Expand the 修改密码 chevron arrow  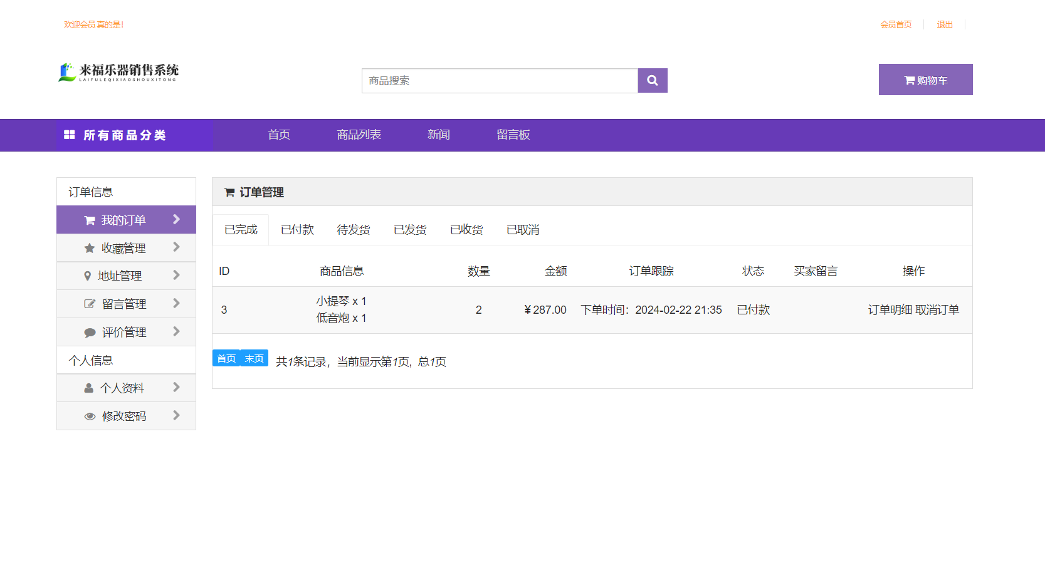pos(176,415)
